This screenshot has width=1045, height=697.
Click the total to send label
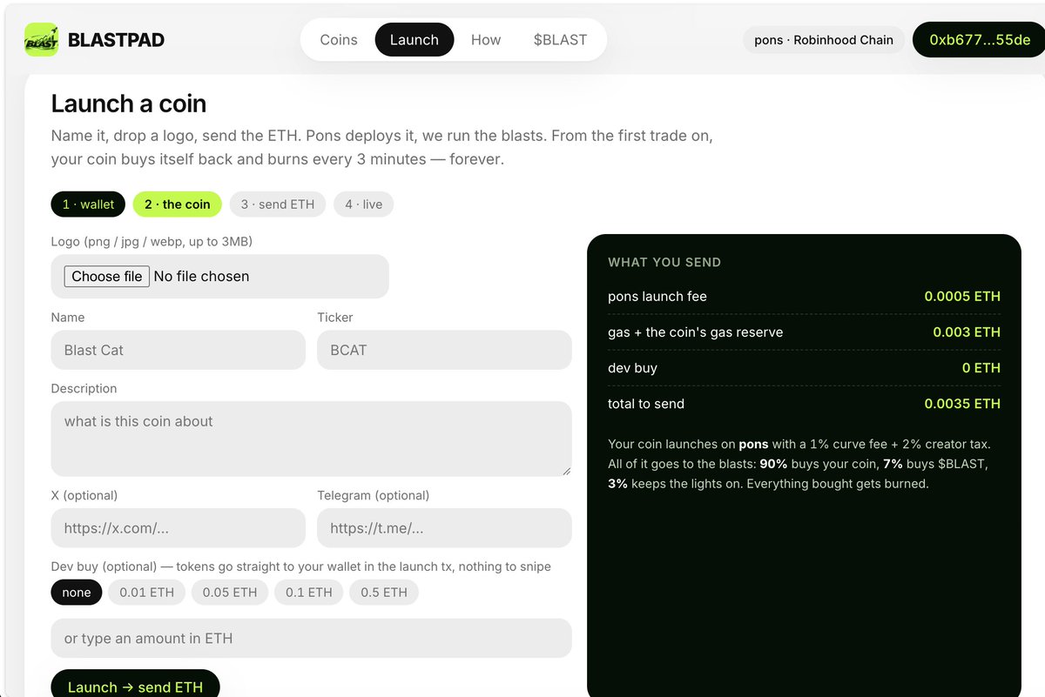click(646, 404)
